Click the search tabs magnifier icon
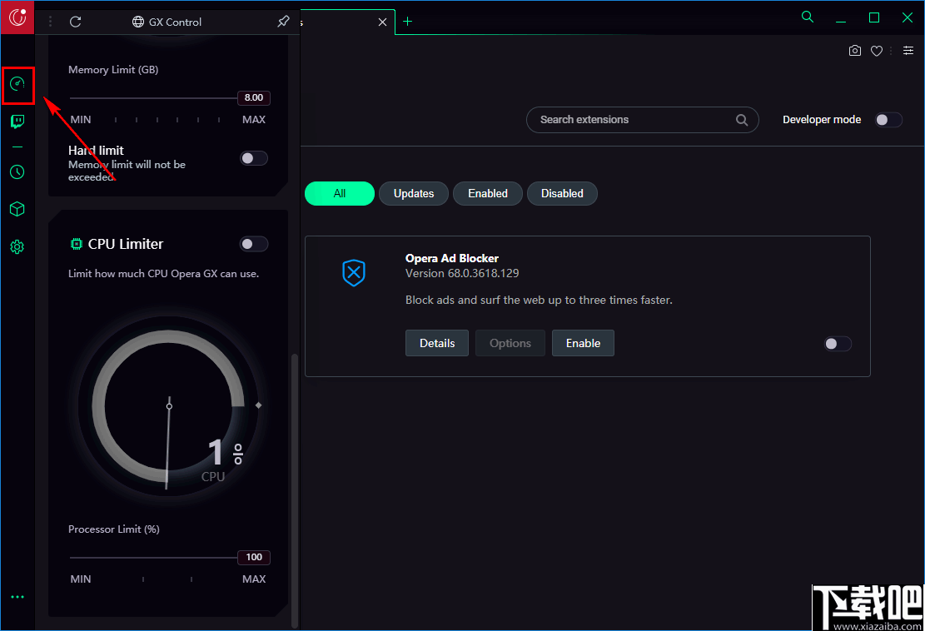The height and width of the screenshot is (631, 925). click(808, 17)
